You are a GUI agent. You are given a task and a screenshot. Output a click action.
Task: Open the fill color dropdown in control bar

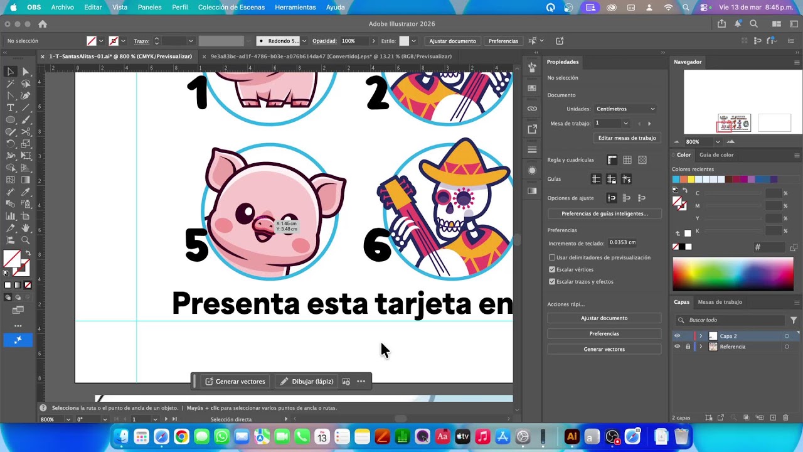point(100,41)
